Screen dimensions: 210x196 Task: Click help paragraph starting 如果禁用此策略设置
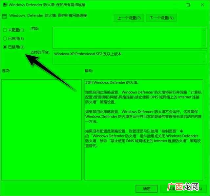pyautogui.click(x=143, y=117)
